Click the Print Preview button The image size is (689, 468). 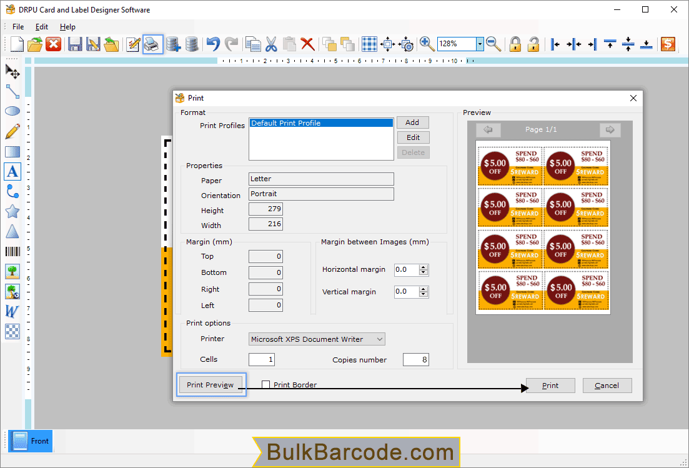pyautogui.click(x=211, y=385)
